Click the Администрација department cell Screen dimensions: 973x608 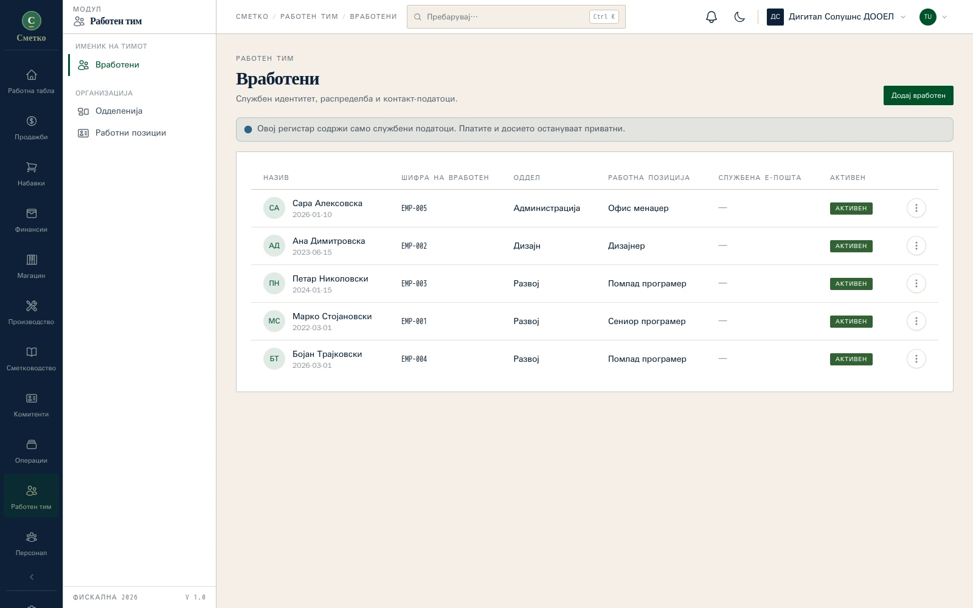click(547, 208)
